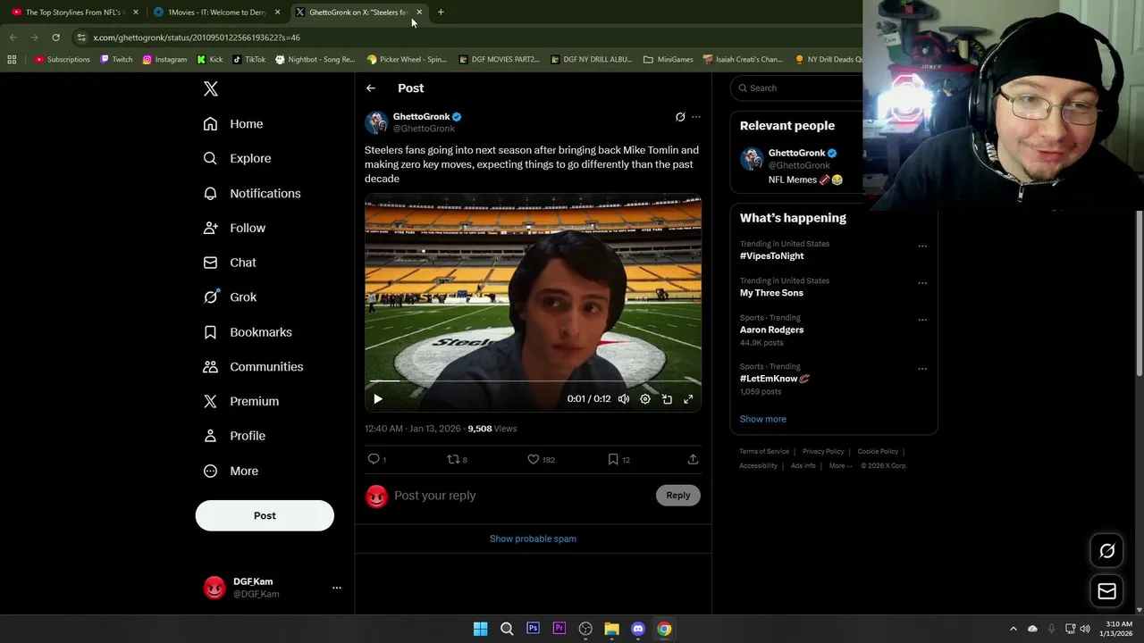Viewport: 1144px width, 643px height.
Task: Open video settings gear
Action: click(645, 399)
